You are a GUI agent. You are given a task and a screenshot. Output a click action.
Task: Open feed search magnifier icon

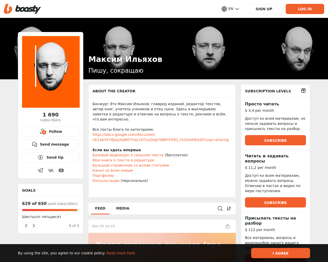coord(220,209)
